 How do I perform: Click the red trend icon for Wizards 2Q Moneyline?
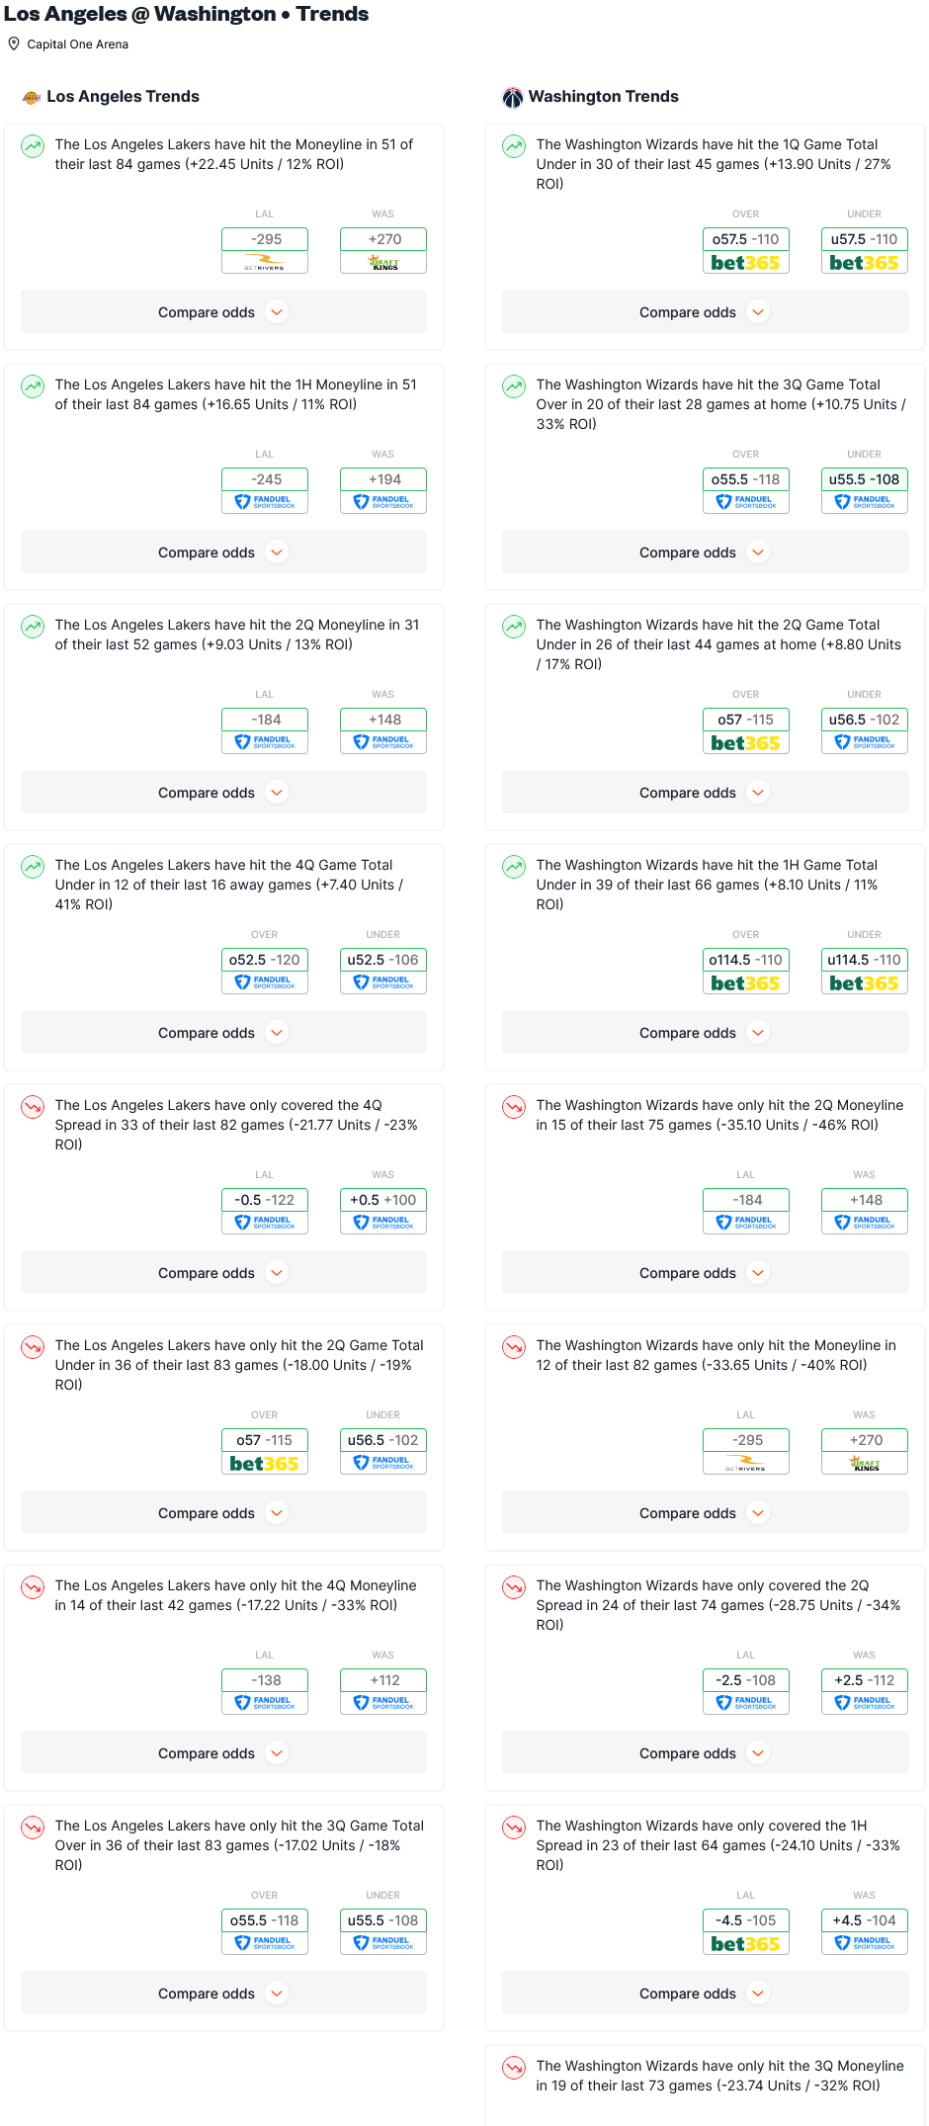click(x=514, y=1107)
